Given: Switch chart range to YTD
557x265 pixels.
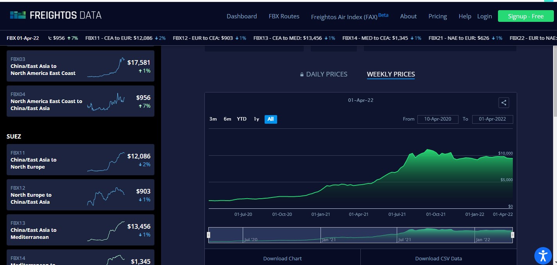Looking at the screenshot, I should click(x=242, y=119).
